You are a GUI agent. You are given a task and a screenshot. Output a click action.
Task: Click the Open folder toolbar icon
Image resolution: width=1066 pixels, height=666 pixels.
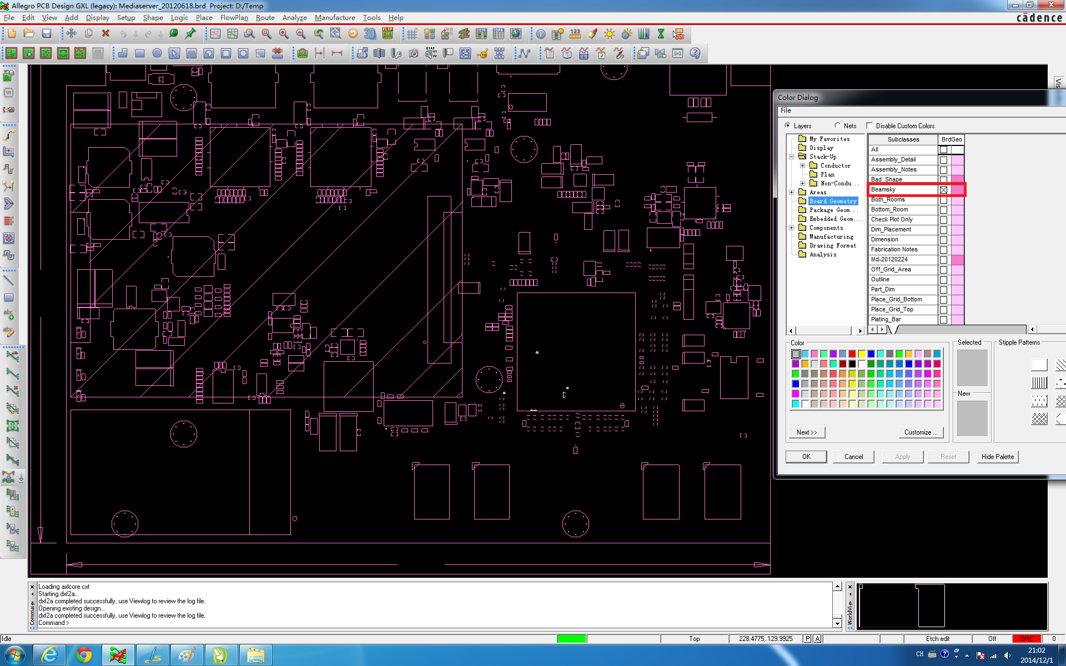[x=29, y=34]
